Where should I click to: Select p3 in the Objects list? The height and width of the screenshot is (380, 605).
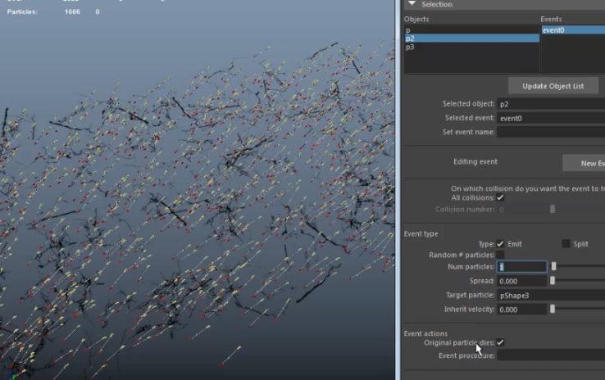click(x=410, y=47)
